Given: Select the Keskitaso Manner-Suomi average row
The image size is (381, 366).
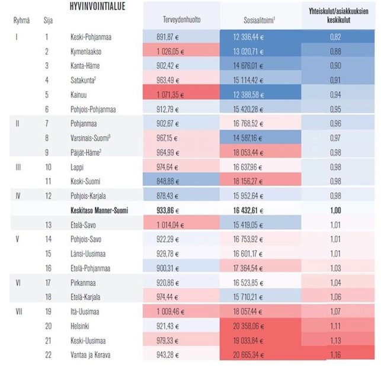Looking at the screenshot, I should click(x=192, y=210).
